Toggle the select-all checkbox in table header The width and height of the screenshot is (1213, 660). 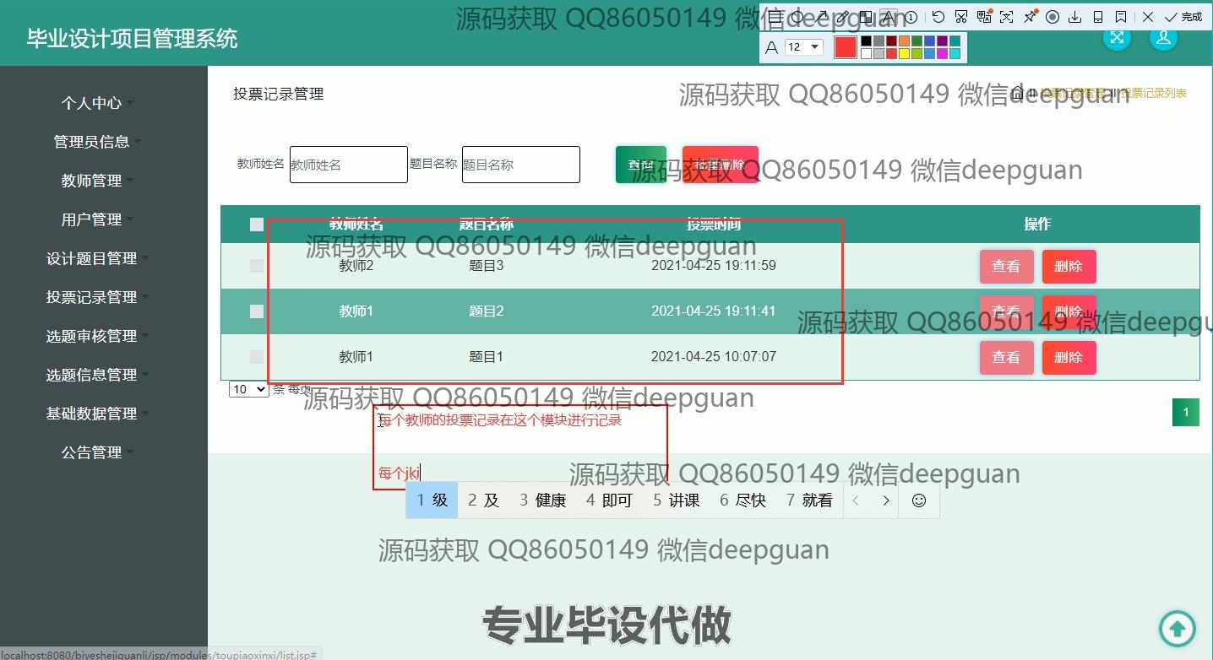click(257, 225)
